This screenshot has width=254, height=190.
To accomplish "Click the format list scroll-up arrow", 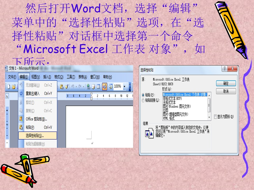I will 209,95.
